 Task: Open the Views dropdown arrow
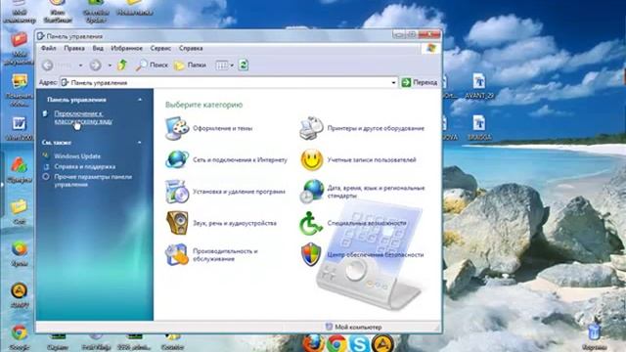[232, 66]
